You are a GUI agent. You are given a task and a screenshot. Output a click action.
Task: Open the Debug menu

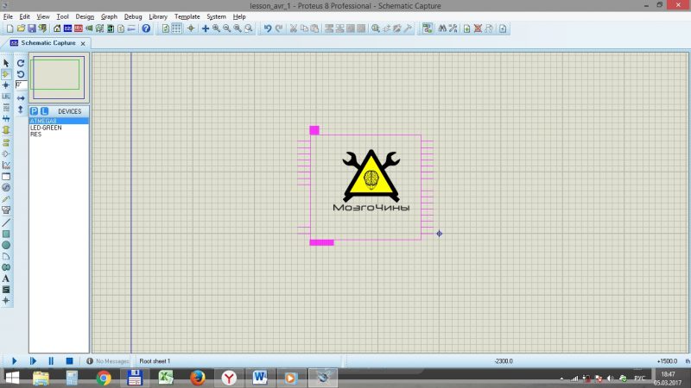(133, 16)
